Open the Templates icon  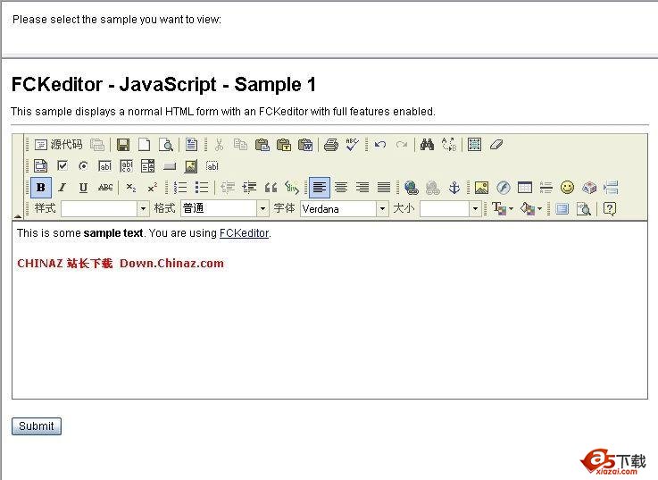[x=191, y=145]
